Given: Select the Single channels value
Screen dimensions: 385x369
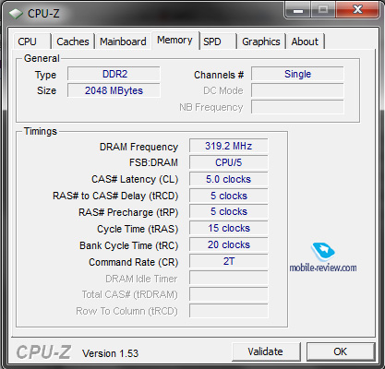Looking at the screenshot, I should (x=297, y=74).
